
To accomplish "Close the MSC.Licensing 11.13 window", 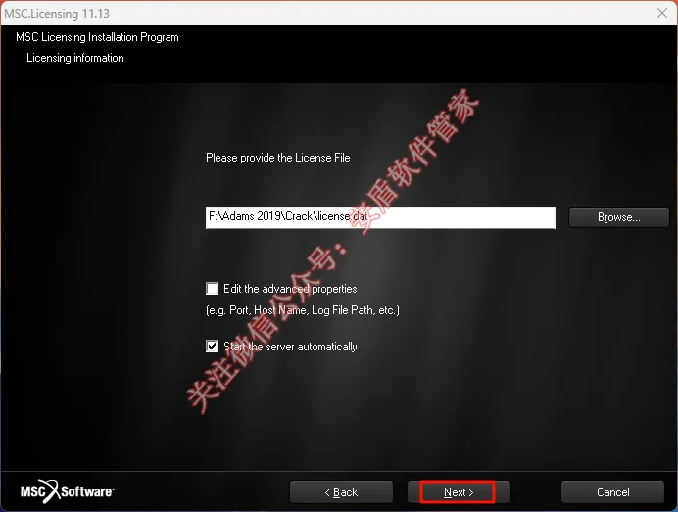I will tap(662, 13).
